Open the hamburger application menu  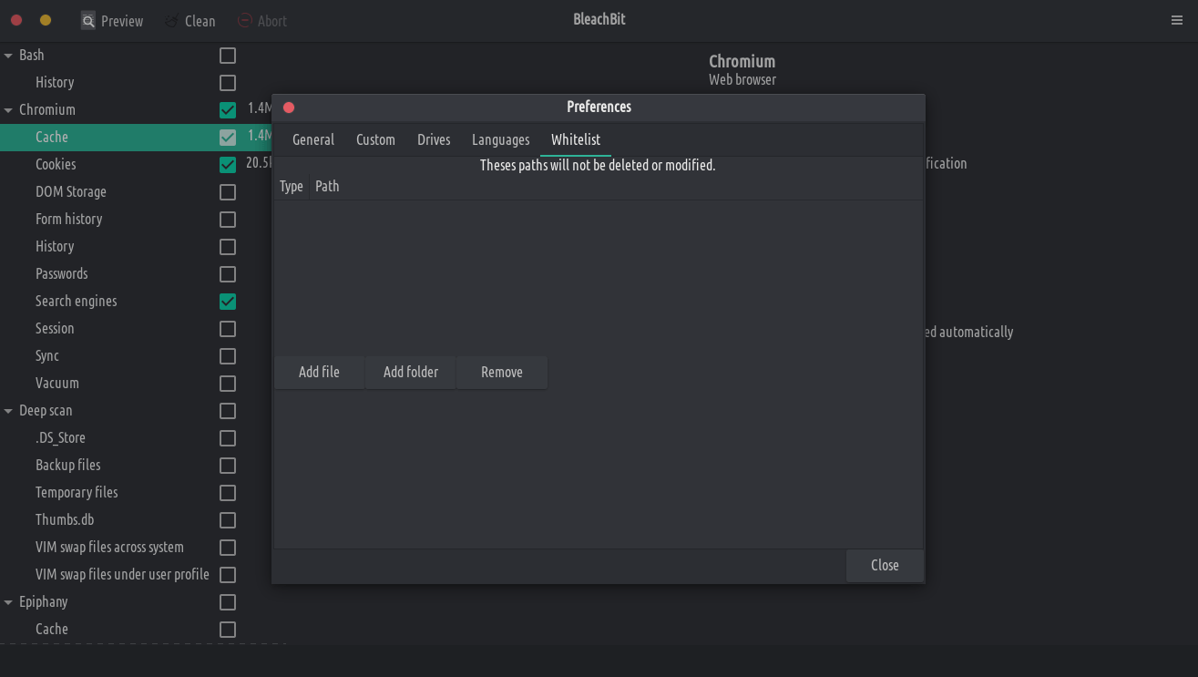[x=1177, y=20]
